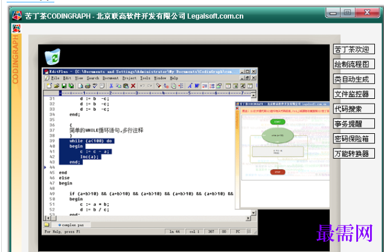
Task: Click the vertical scrollbar down arrow in EditPlus
Action: [x=254, y=213]
